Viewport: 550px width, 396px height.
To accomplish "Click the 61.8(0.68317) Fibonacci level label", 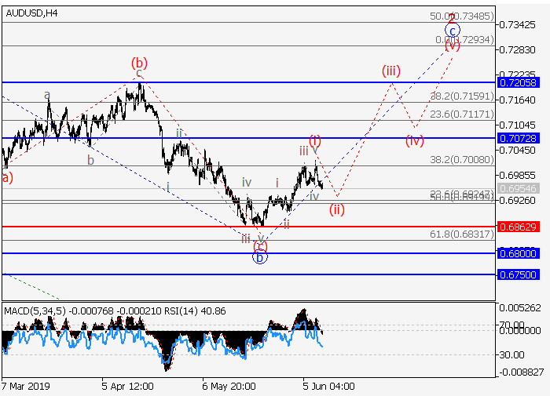I will [462, 234].
